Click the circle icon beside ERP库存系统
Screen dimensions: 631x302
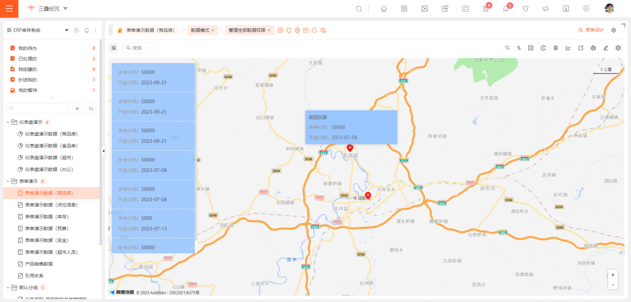tap(77, 30)
